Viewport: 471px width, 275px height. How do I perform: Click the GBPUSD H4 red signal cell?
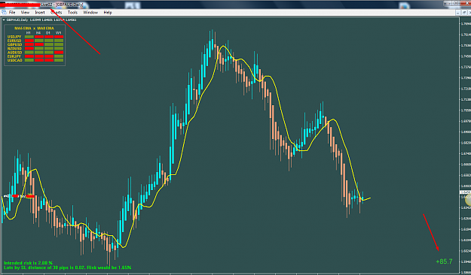click(39, 44)
